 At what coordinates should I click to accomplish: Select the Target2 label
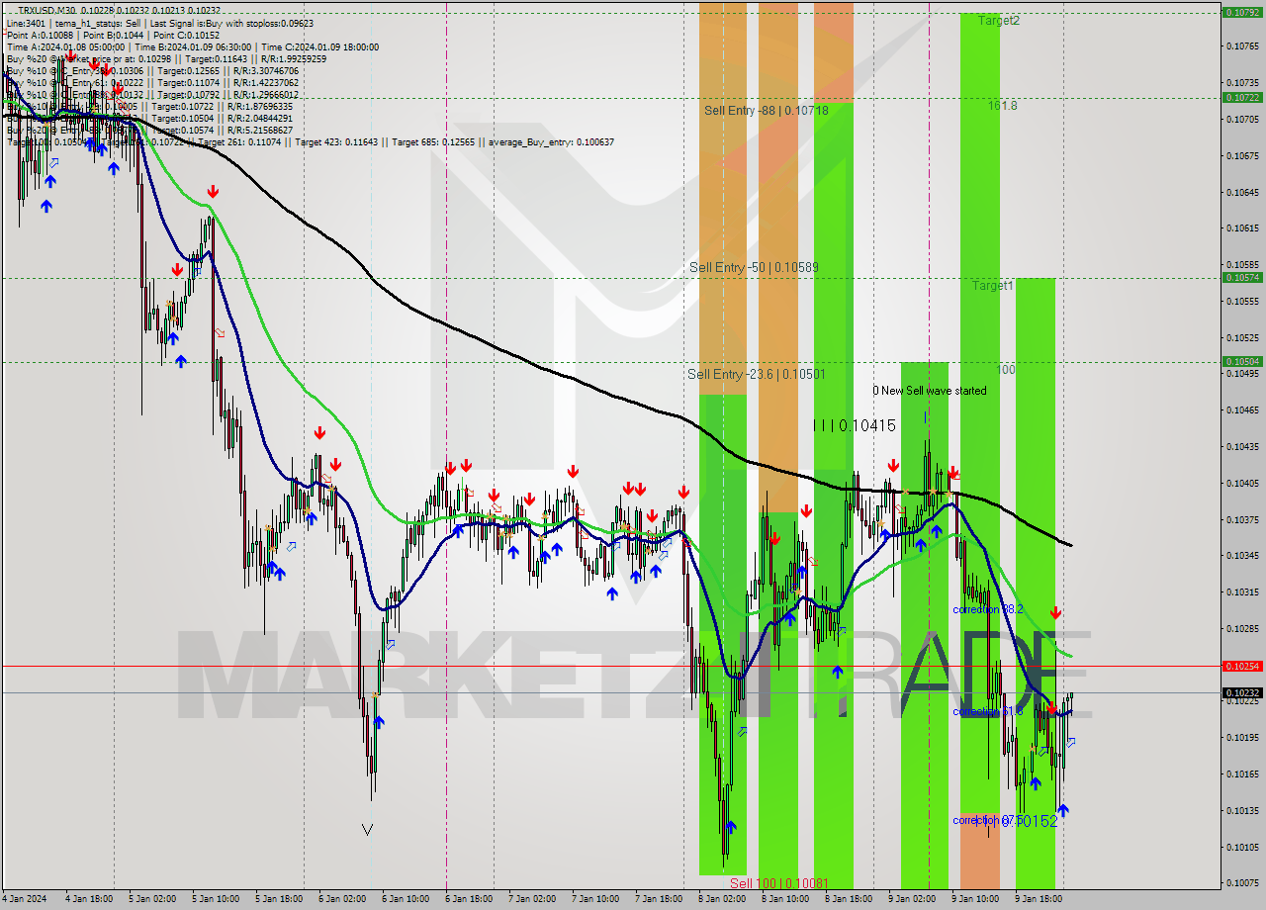tap(998, 20)
